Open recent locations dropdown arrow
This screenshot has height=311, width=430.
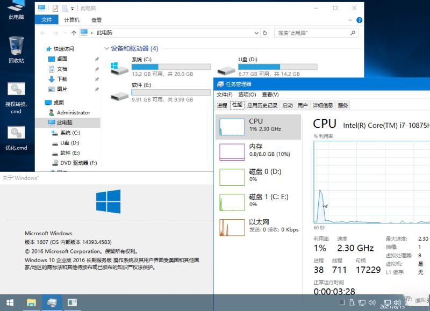(65, 33)
